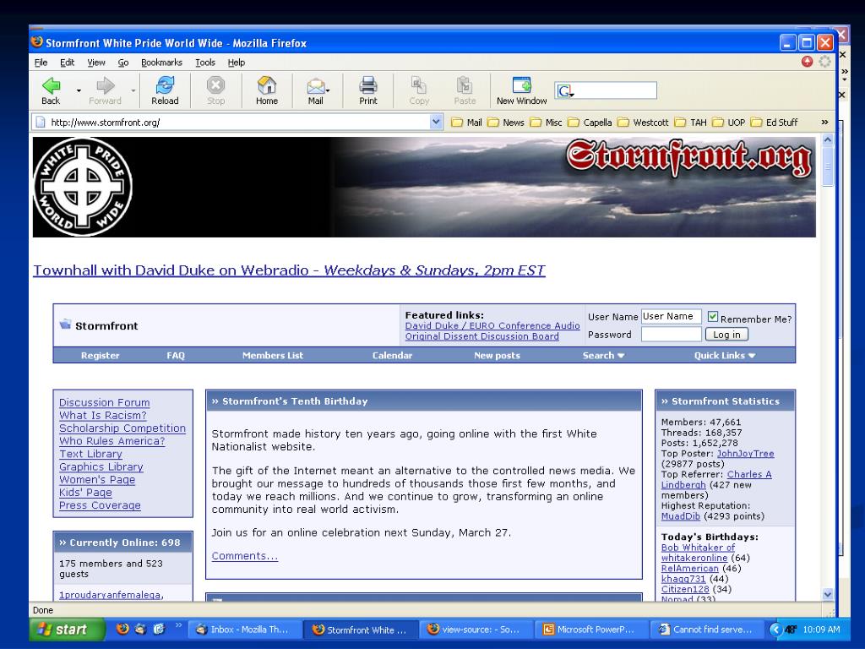Click the page scrollbar down arrow
The height and width of the screenshot is (649, 865).
click(x=828, y=594)
